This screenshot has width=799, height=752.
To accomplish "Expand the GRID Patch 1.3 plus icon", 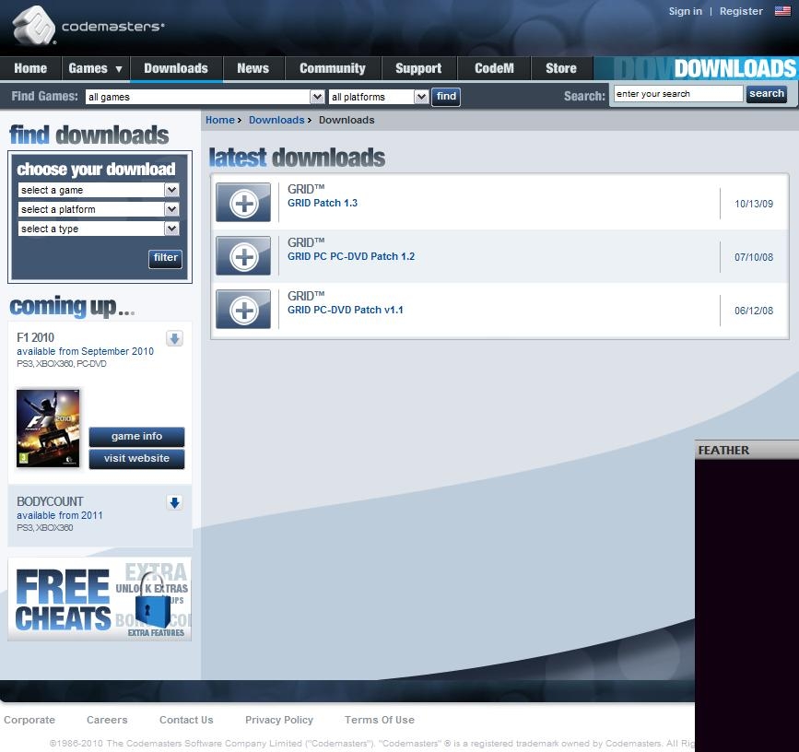I will [243, 203].
